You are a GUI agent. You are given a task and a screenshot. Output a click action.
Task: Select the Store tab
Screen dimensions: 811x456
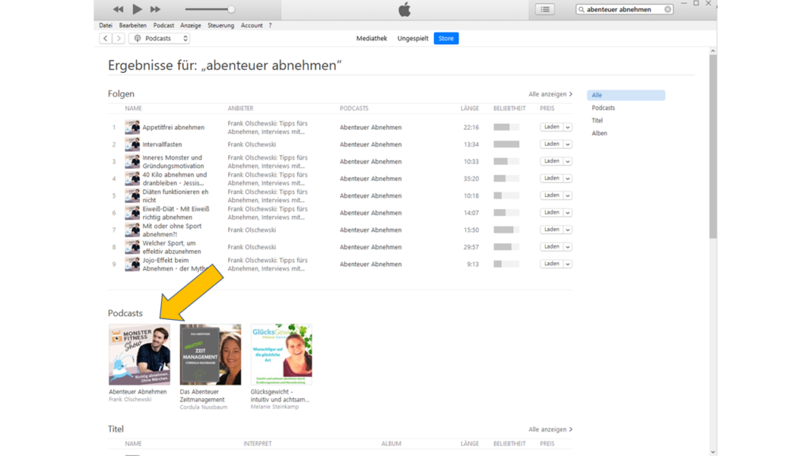pos(446,38)
